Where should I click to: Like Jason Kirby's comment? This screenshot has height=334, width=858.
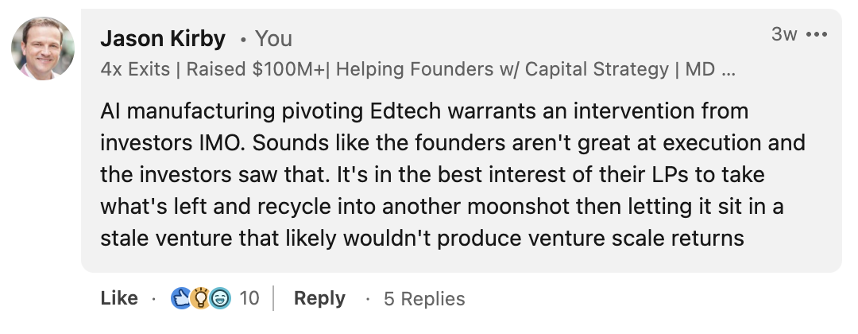pos(119,298)
